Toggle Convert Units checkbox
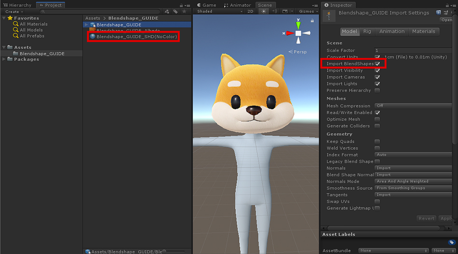The width and height of the screenshot is (458, 254). coord(377,57)
